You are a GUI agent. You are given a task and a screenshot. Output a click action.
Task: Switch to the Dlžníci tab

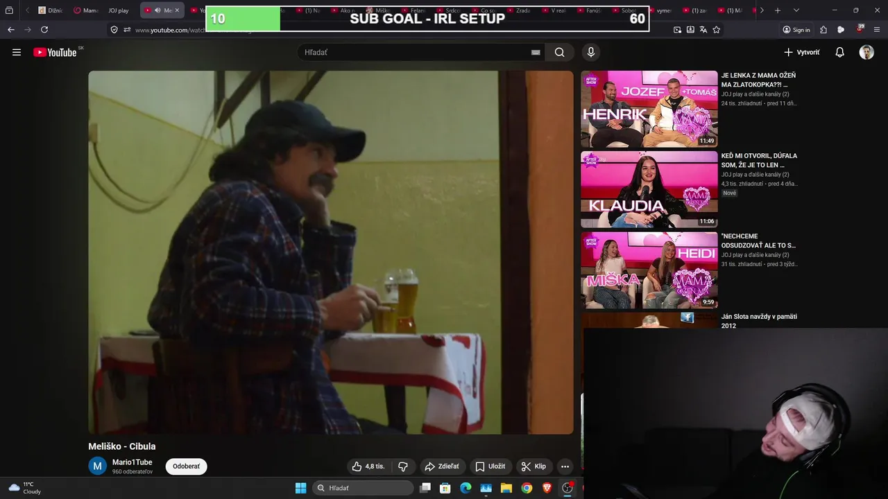(51, 10)
